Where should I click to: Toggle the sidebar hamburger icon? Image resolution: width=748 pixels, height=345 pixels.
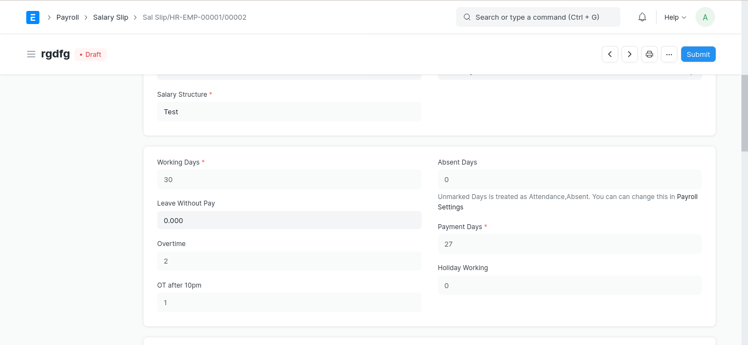point(31,54)
